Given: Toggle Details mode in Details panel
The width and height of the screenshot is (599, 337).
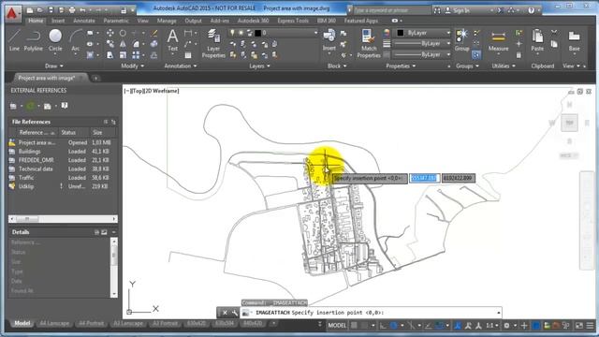Looking at the screenshot, I should (x=96, y=232).
